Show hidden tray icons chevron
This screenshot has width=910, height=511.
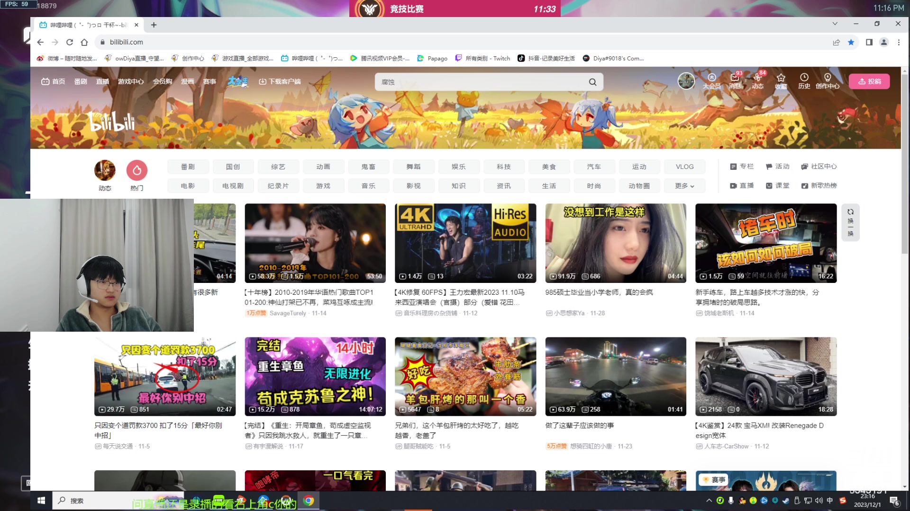click(709, 501)
